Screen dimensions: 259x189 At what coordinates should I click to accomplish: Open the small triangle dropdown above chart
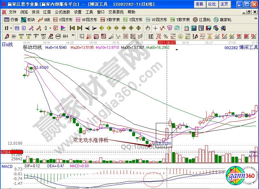(x=176, y=49)
